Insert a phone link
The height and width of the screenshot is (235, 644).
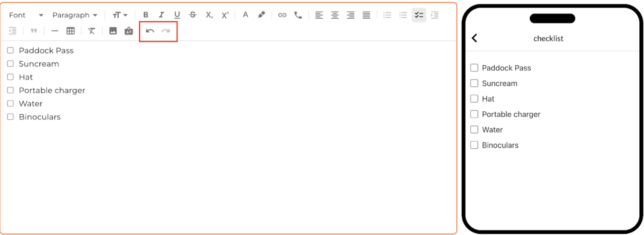point(298,15)
